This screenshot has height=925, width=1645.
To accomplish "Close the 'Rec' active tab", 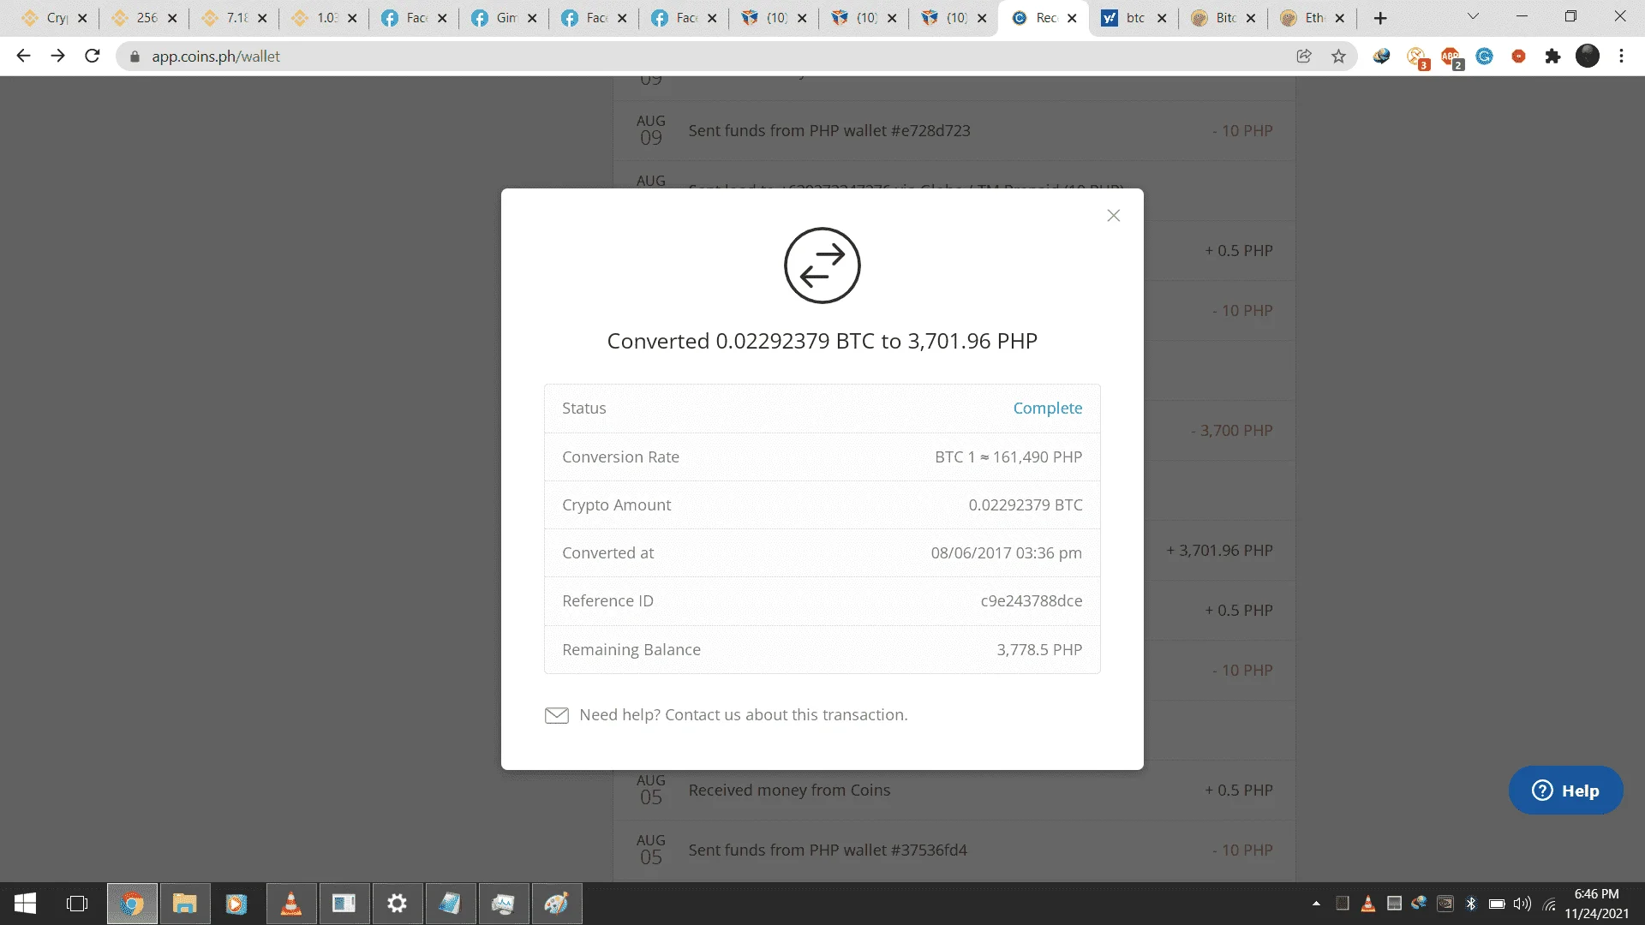I will 1072,18.
